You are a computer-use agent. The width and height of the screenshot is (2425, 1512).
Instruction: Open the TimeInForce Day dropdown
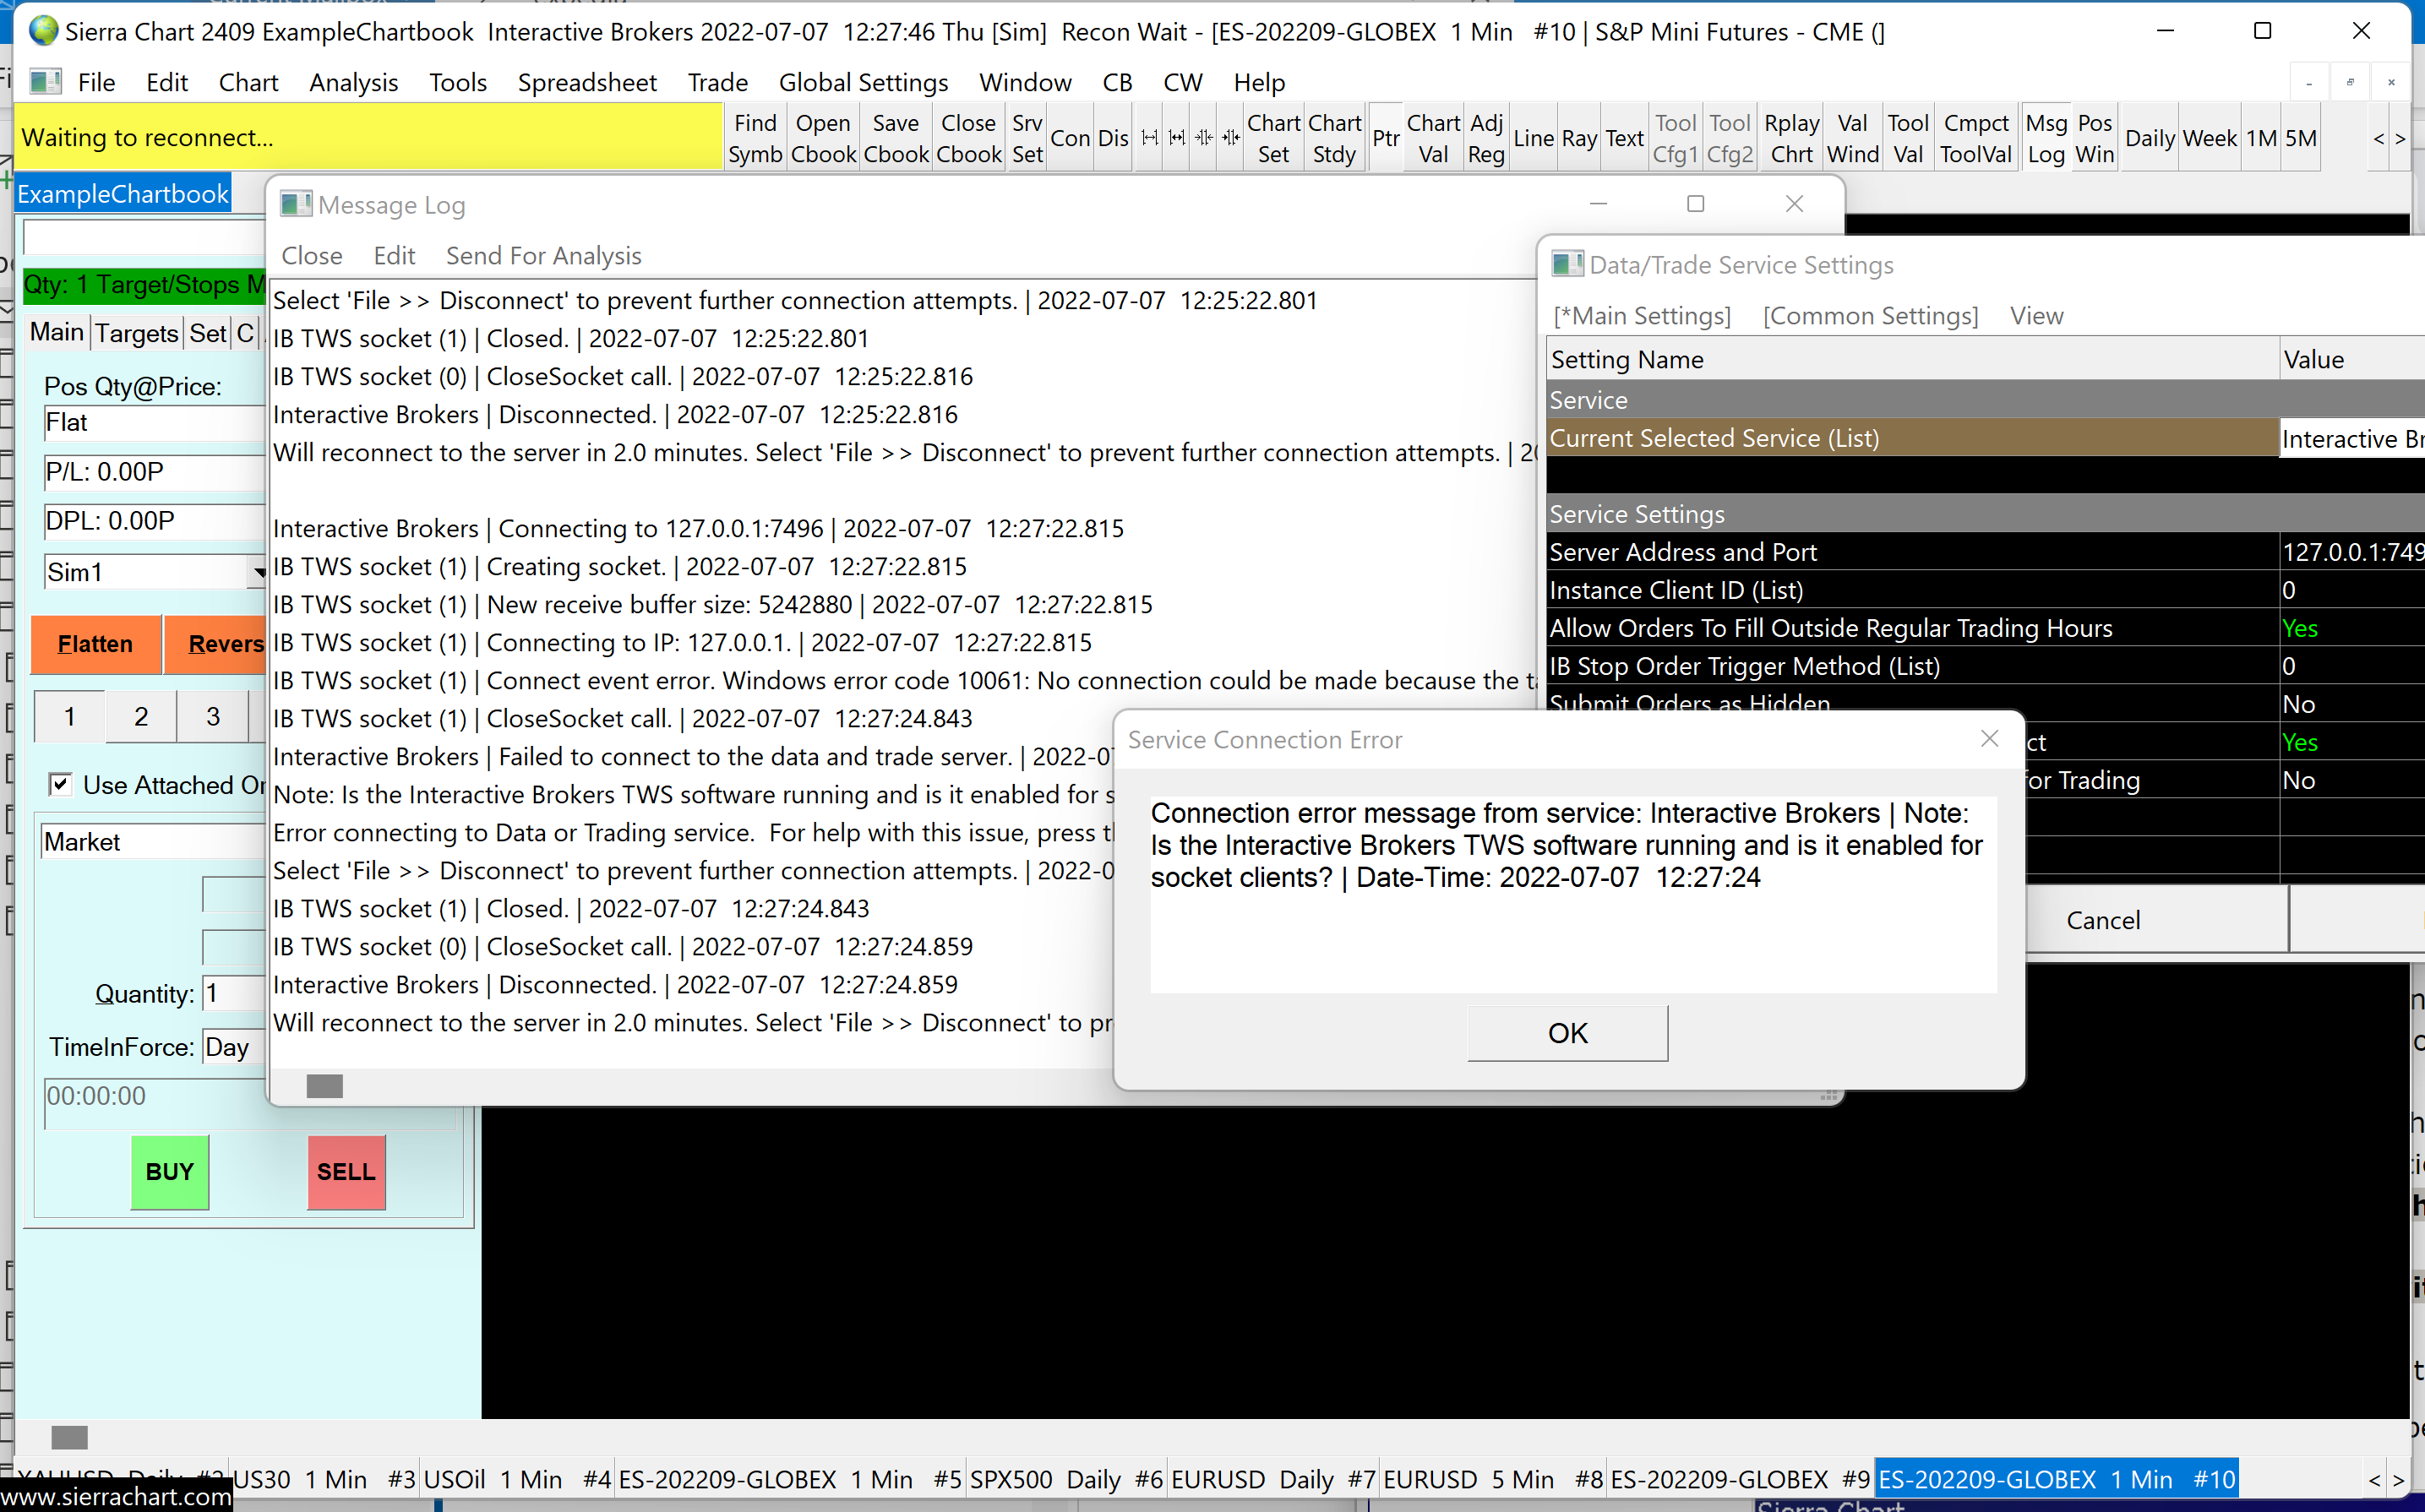coord(232,1047)
